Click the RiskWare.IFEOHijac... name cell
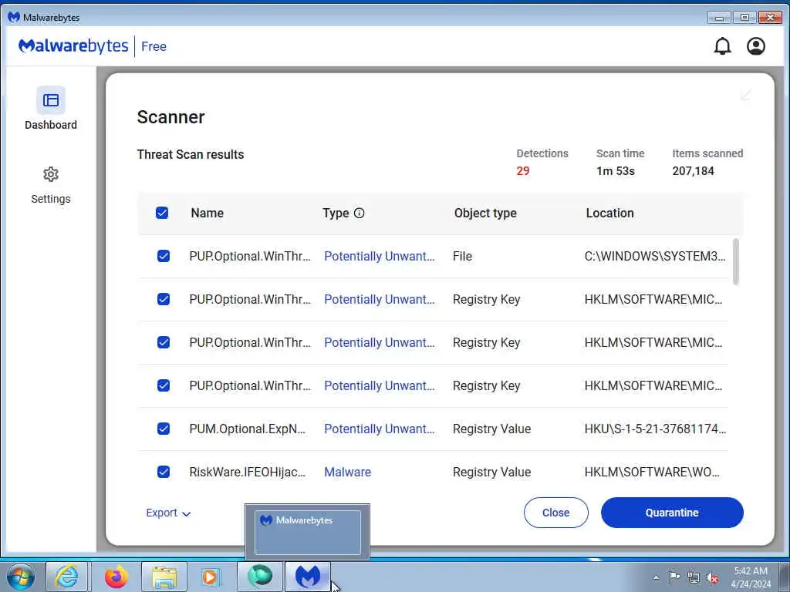790x592 pixels. click(248, 473)
